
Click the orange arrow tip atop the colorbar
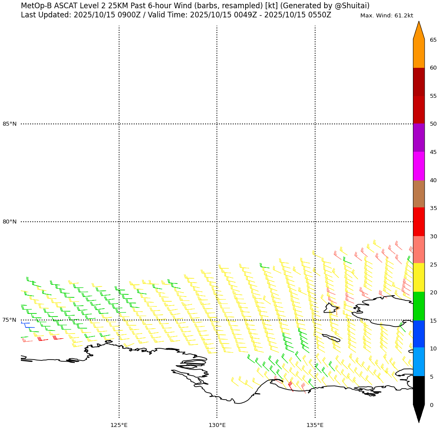coord(419,30)
